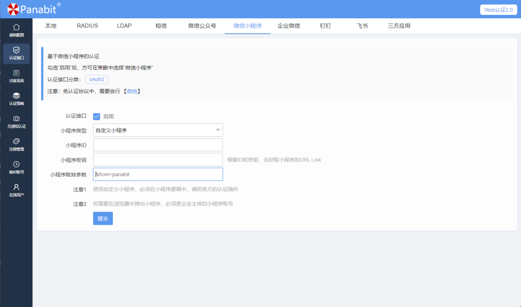Click inside the 小程序ID input field
Image resolution: width=521 pixels, height=307 pixels.
click(x=158, y=145)
